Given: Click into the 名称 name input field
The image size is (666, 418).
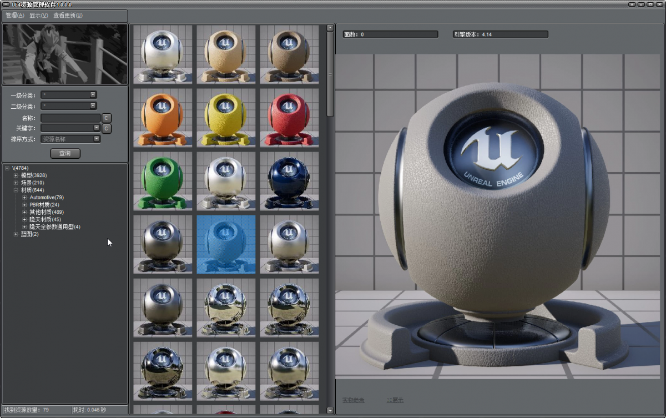Looking at the screenshot, I should tap(70, 118).
